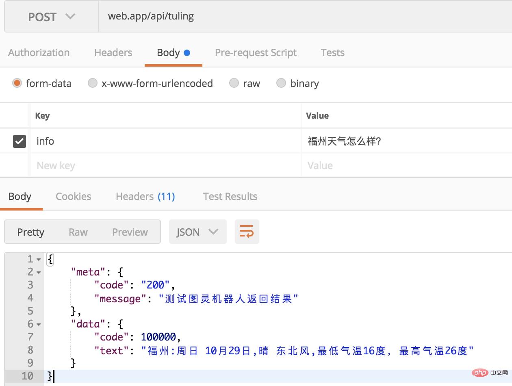Open the request Headers tab

(x=113, y=52)
